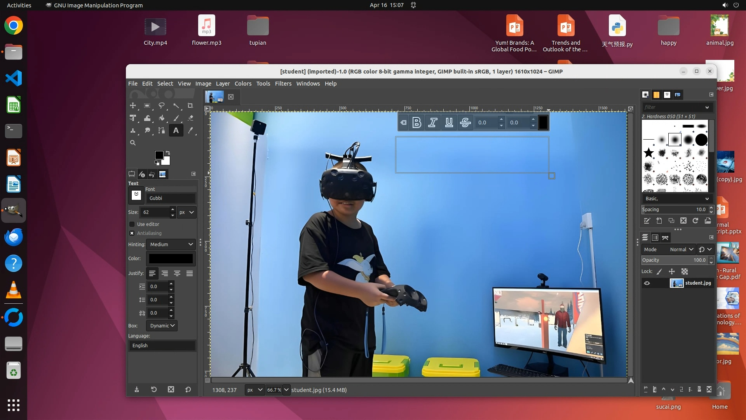
Task: Open Thunderbird from the Ubuntu dock
Action: point(14,237)
